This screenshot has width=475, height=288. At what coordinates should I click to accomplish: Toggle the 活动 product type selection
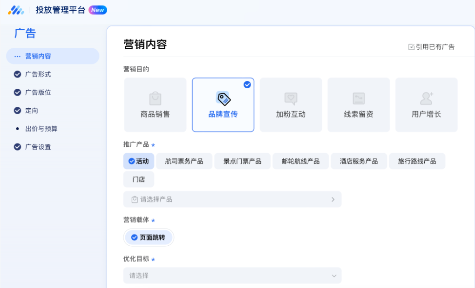138,161
